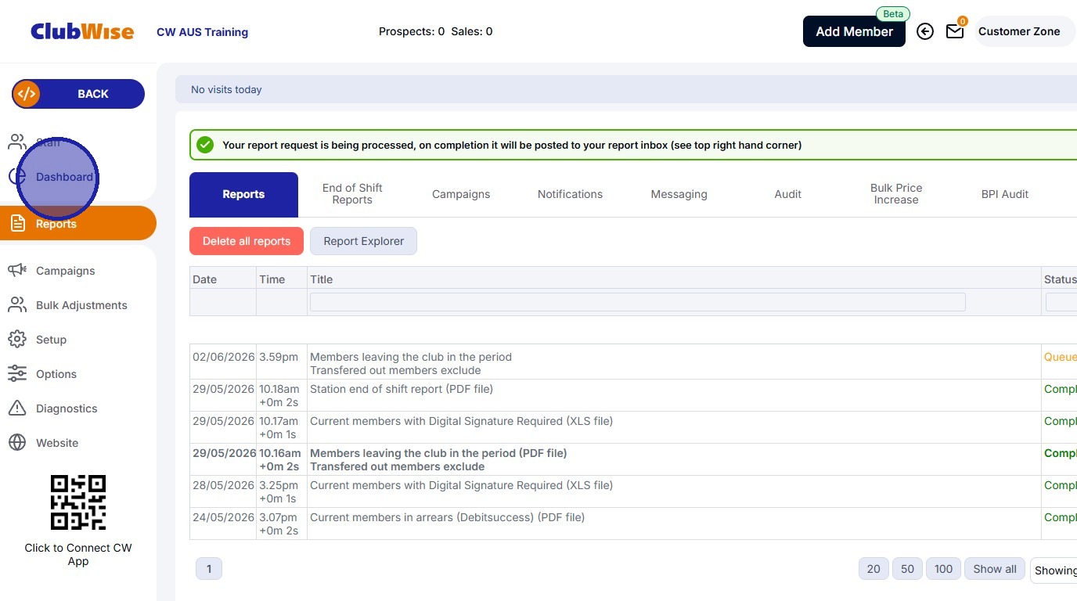This screenshot has height=601, width=1077.
Task: Show 20 results per page
Action: [873, 569]
